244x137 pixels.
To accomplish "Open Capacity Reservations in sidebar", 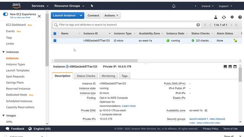I will click(20, 107).
